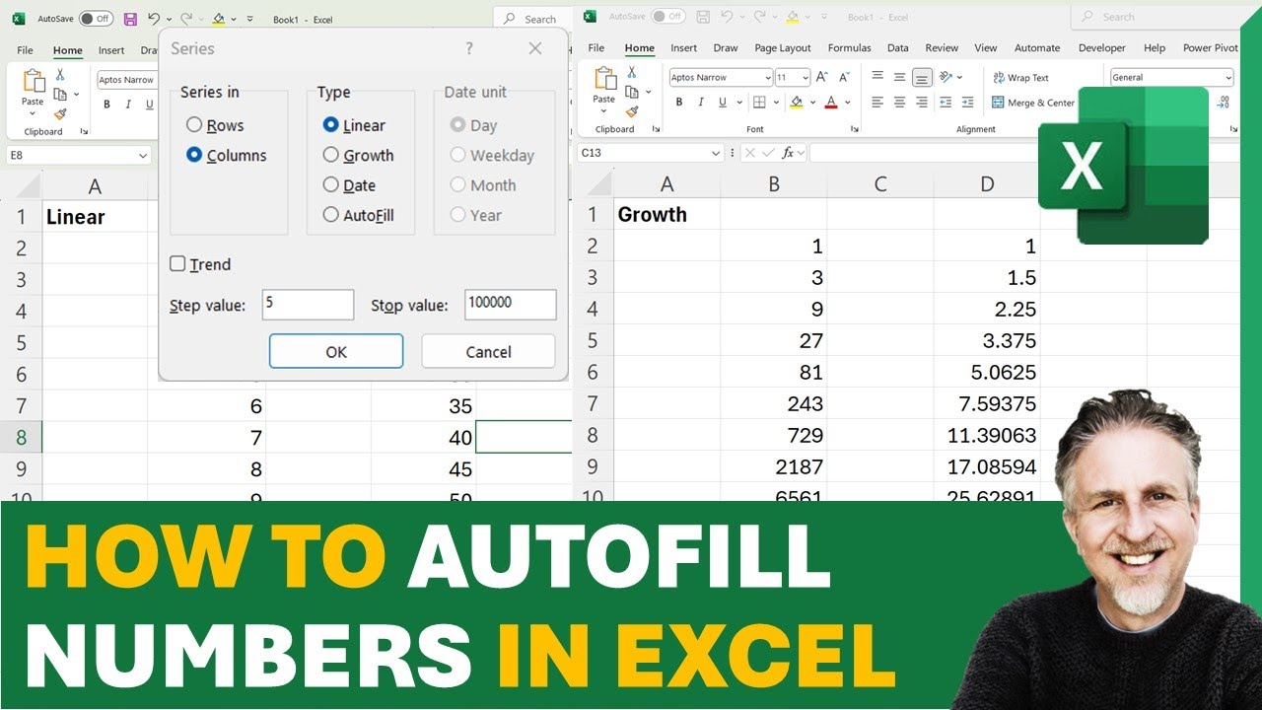Select Rows radio button in Series dialog

coord(194,125)
